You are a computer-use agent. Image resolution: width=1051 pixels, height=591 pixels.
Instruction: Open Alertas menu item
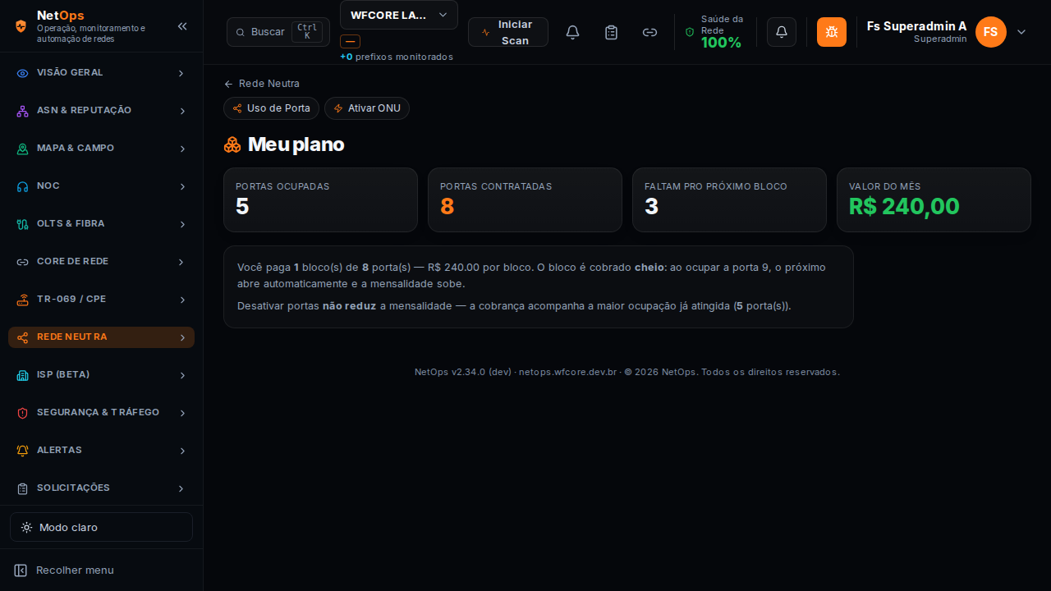point(101,451)
